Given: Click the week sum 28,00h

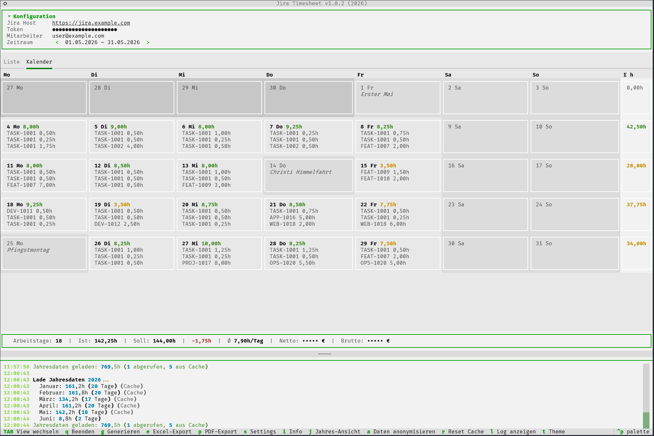Looking at the screenshot, I should (x=636, y=166).
